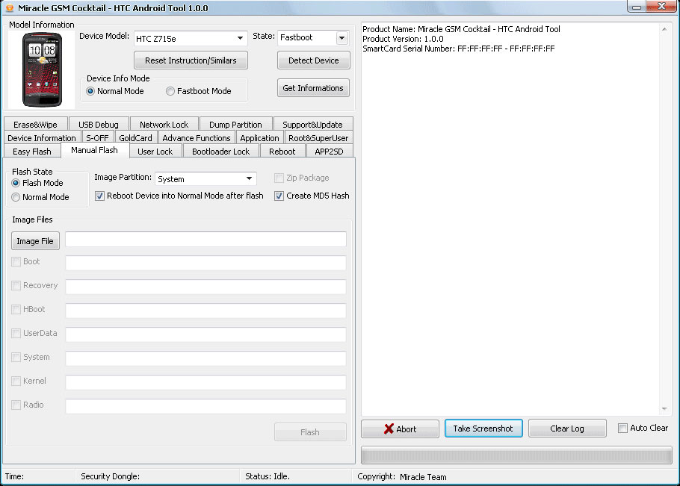
Task: Click the Status: Idle. status bar text
Action: point(268,476)
